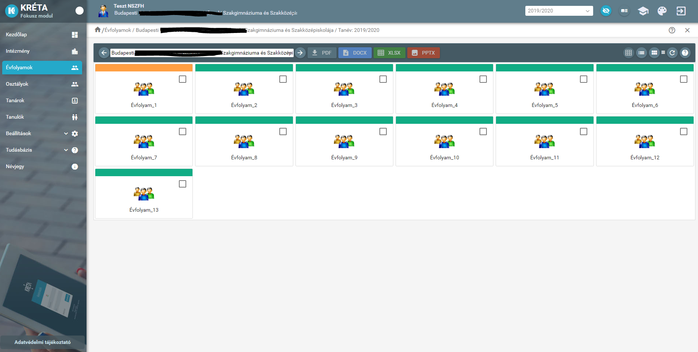This screenshot has height=352, width=698.
Task: Switch to table grid view icon
Action: (x=628, y=53)
